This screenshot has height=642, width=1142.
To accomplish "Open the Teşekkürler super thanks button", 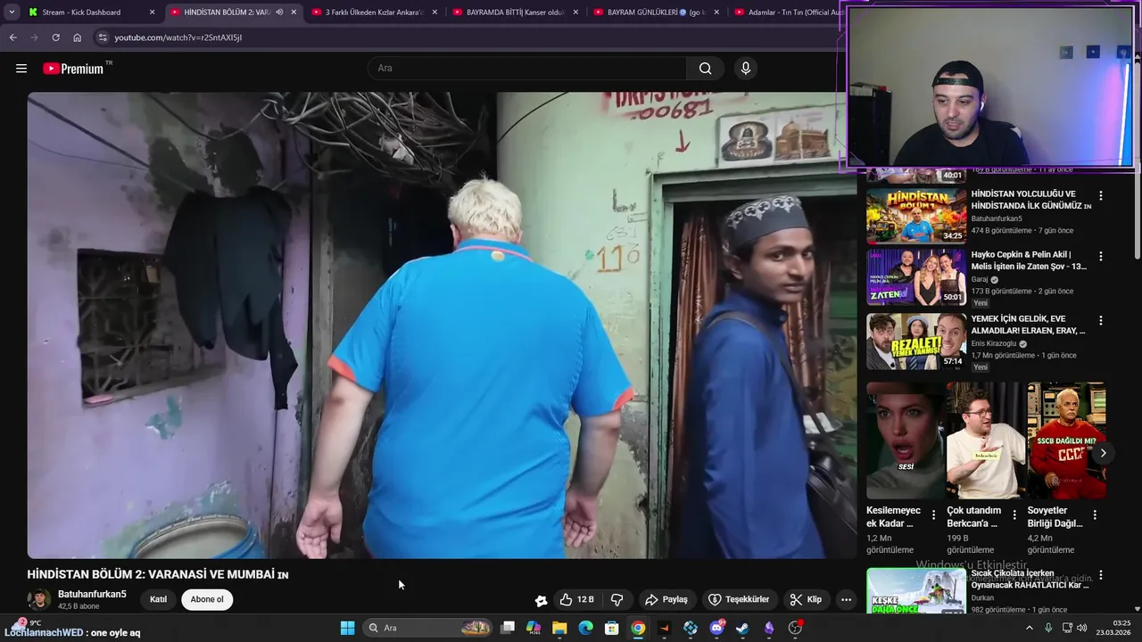I will [x=738, y=599].
